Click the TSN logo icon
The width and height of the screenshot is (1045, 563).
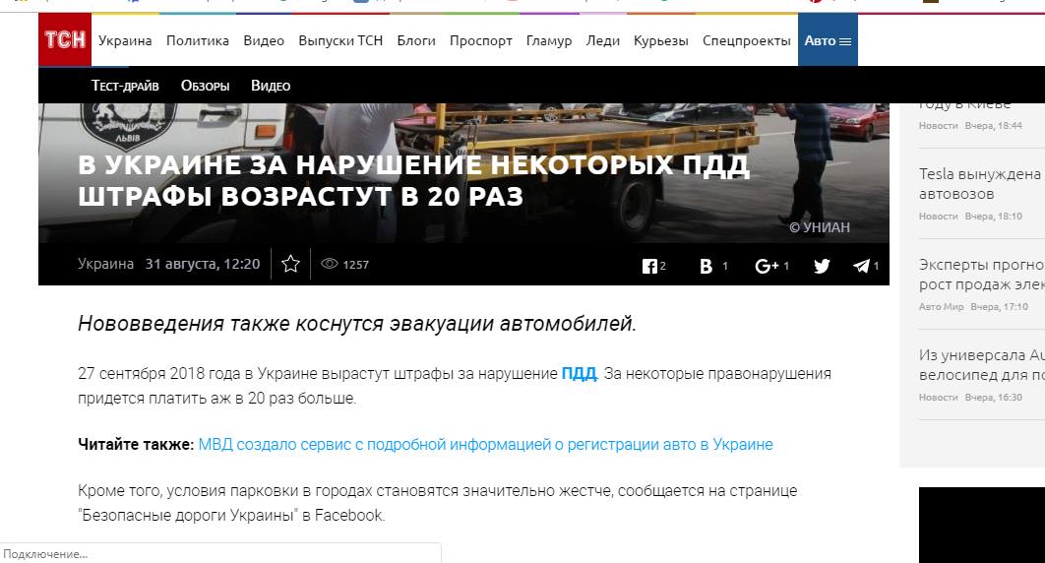pyautogui.click(x=65, y=40)
